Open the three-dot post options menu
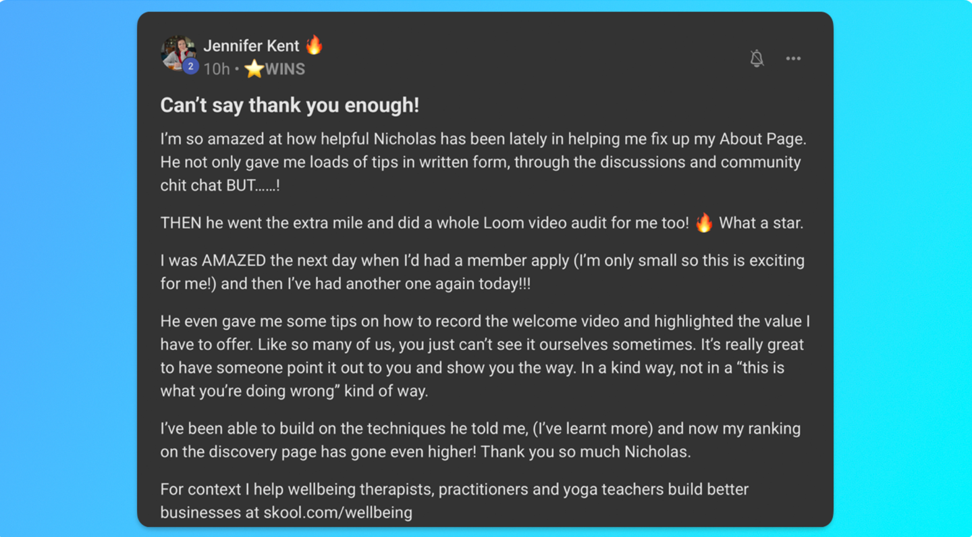 coord(793,59)
